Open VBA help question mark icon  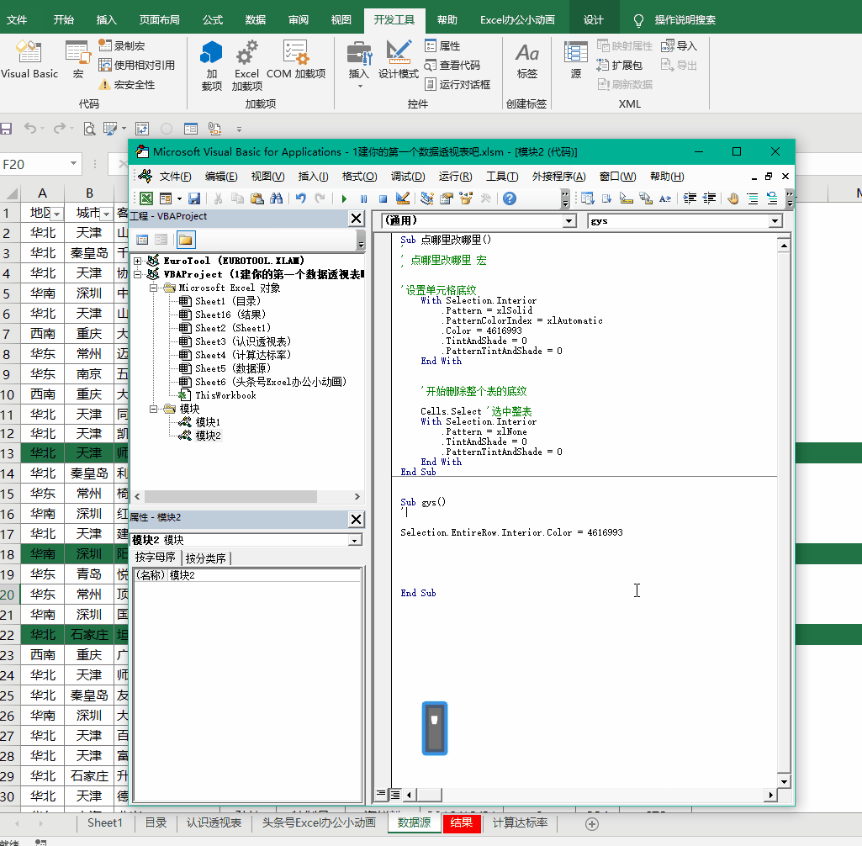pos(509,198)
